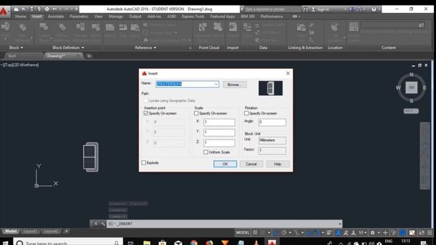Click the block preview thumbnail in Insert dialog
This screenshot has height=245, width=436.
270,88
